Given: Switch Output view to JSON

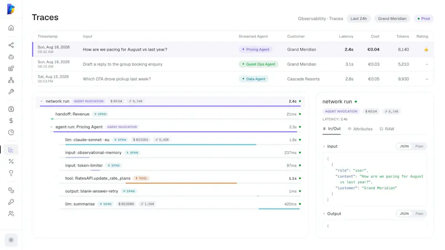Looking at the screenshot, I should pos(404,214).
